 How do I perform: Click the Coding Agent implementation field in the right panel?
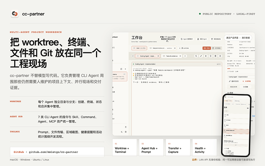241,77
